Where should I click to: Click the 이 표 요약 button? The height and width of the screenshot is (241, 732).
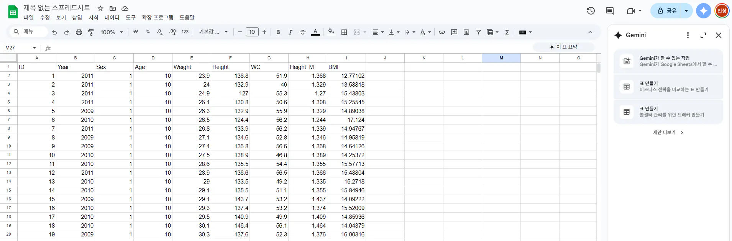pyautogui.click(x=563, y=47)
